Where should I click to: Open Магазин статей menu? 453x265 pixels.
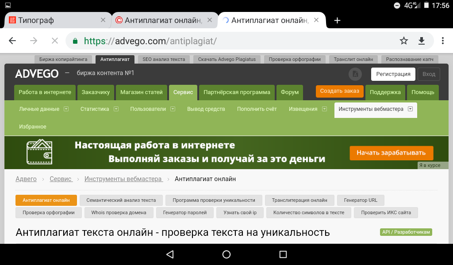point(141,92)
